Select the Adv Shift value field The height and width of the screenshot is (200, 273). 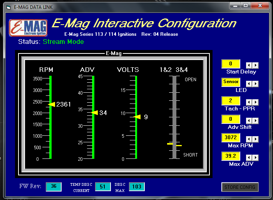231,119
